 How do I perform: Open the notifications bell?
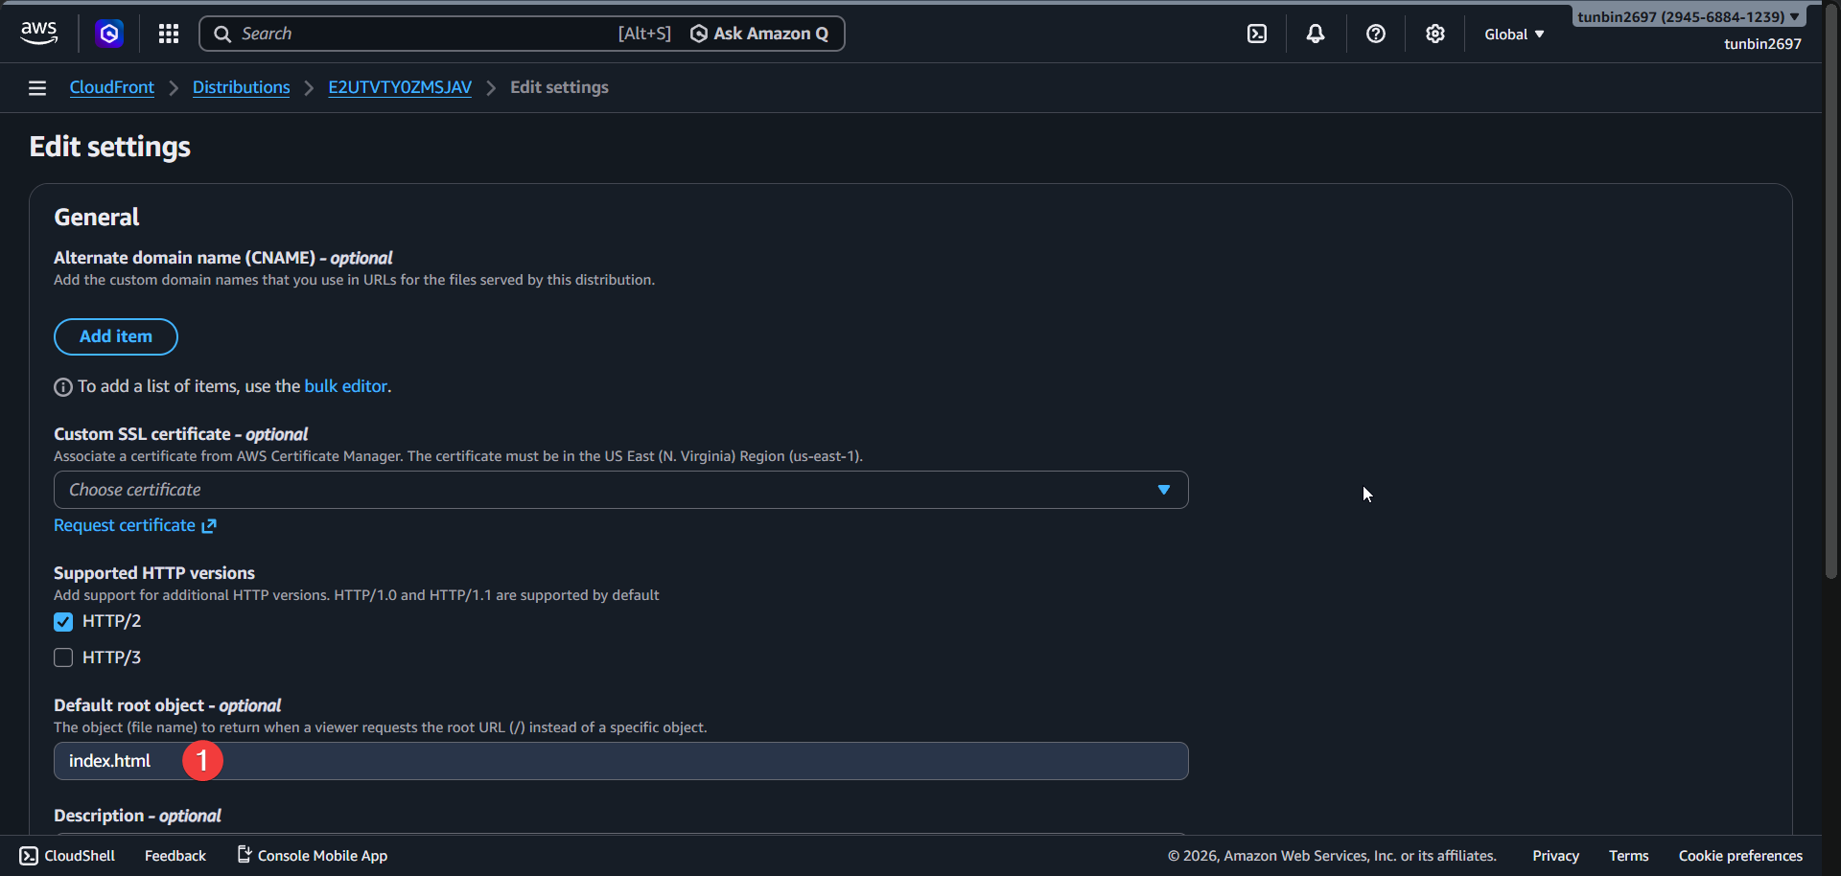pyautogui.click(x=1315, y=33)
